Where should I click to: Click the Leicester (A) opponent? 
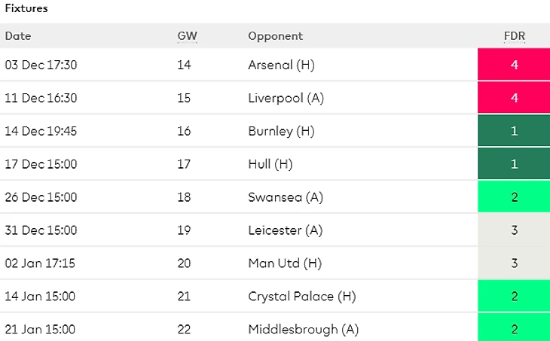[x=286, y=230]
